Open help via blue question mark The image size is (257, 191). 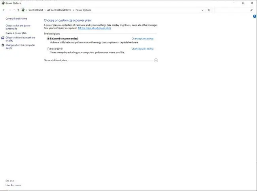pyautogui.click(x=255, y=16)
